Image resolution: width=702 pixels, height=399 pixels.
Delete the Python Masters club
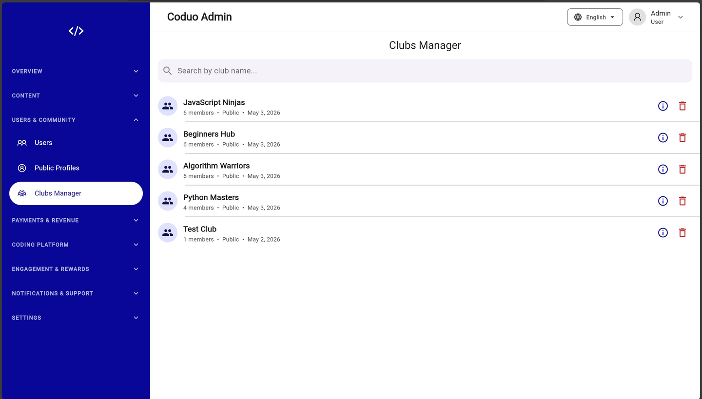tap(682, 201)
